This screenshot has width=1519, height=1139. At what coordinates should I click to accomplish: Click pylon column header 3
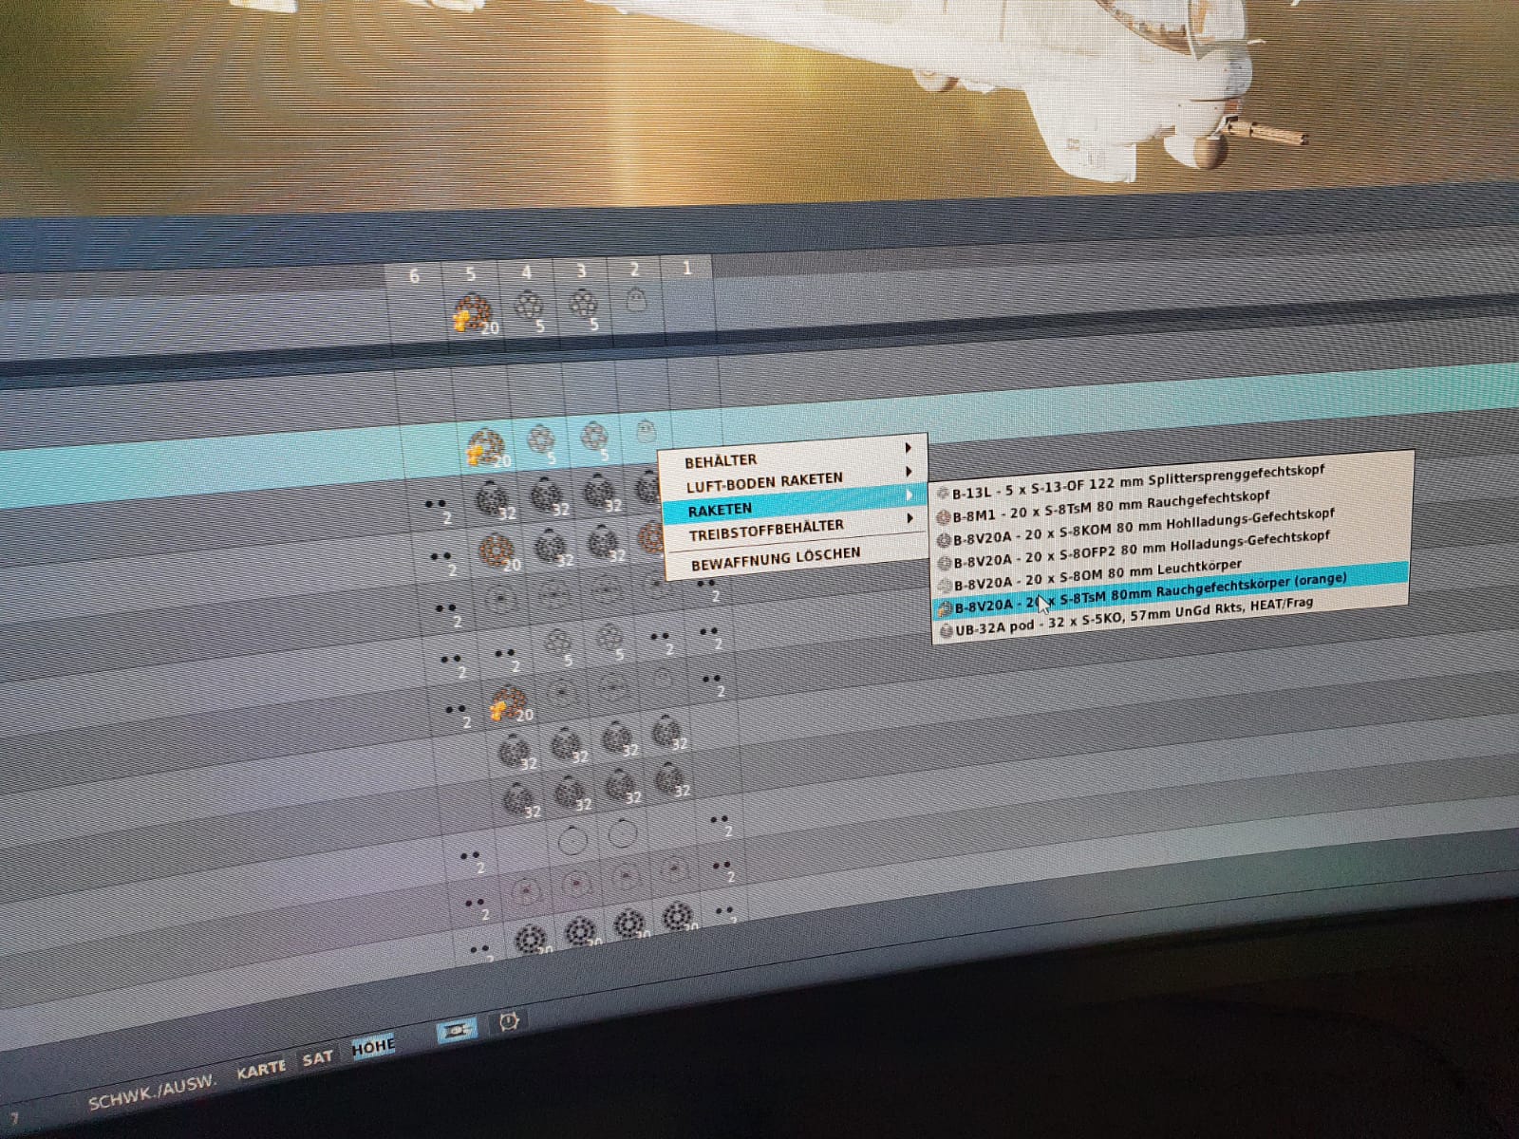(x=581, y=271)
